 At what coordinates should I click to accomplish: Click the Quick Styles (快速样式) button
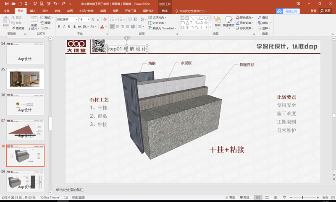pyautogui.click(x=228, y=22)
